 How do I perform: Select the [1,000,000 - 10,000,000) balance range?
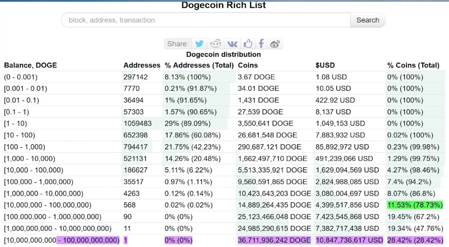[x=44, y=193]
